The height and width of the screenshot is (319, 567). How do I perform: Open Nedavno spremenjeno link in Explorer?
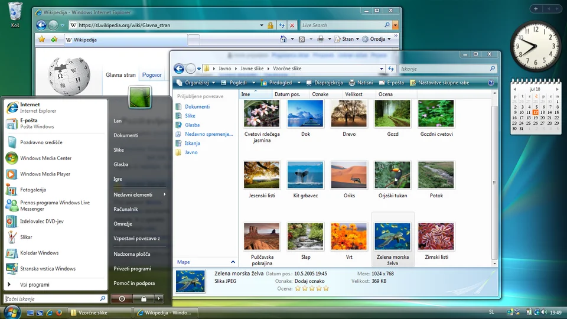pyautogui.click(x=209, y=134)
